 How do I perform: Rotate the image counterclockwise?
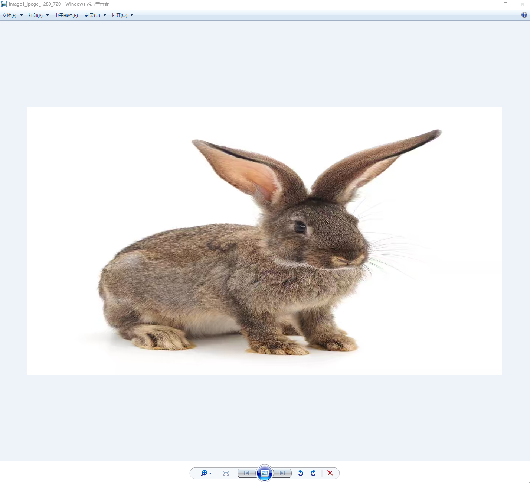[301, 473]
